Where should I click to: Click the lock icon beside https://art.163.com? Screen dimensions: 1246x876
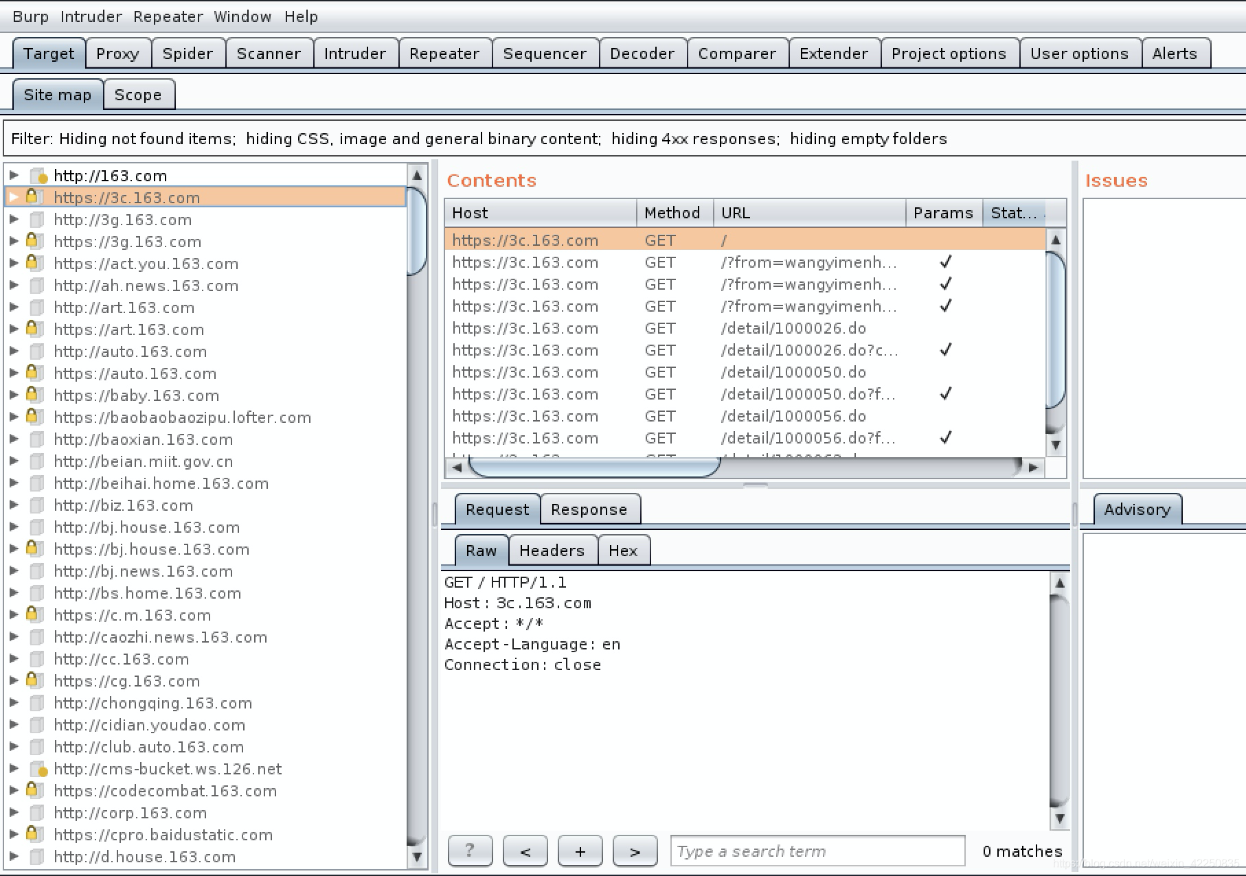click(x=34, y=329)
